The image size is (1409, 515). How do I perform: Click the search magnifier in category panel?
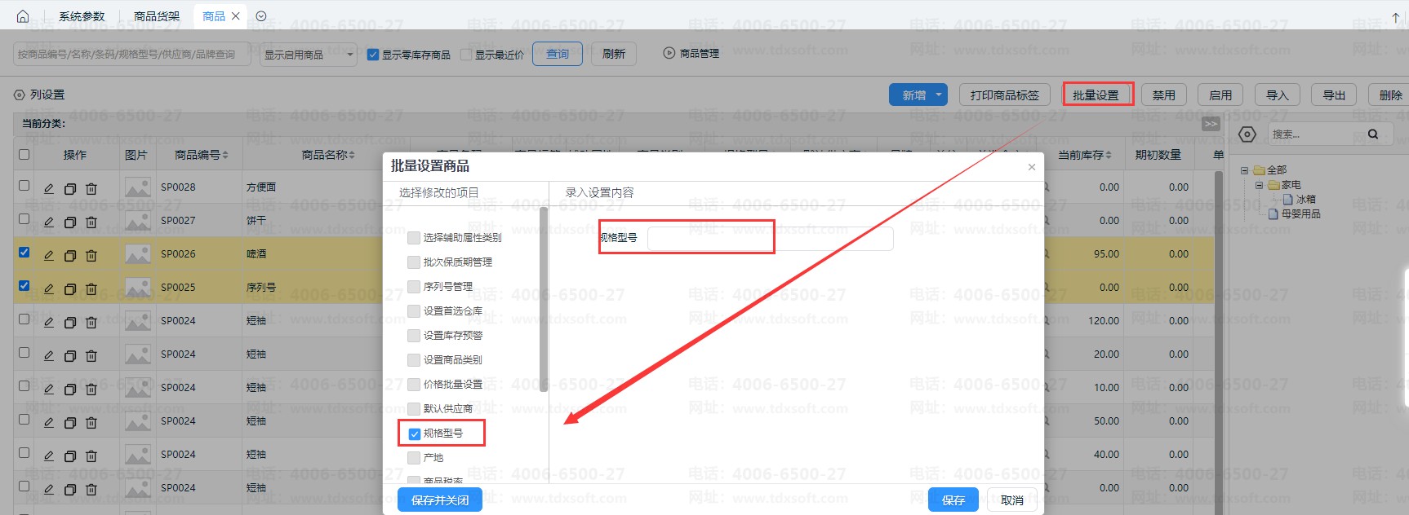pos(1373,134)
